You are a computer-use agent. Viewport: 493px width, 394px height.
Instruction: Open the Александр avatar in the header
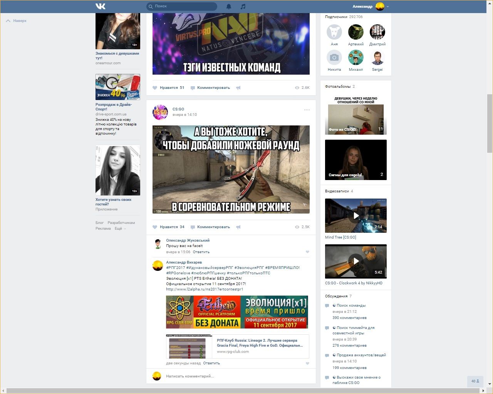(x=380, y=7)
